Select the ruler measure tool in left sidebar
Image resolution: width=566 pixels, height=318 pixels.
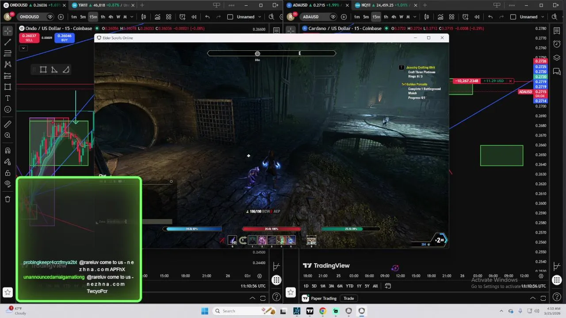click(8, 125)
